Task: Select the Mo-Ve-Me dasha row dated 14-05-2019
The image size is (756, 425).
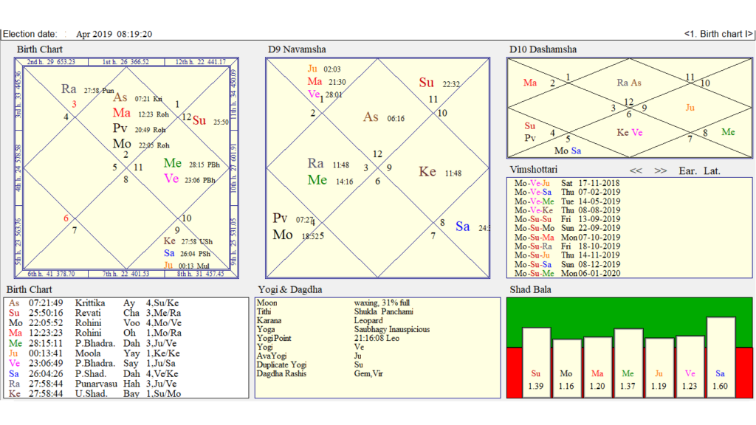Action: coord(567,201)
